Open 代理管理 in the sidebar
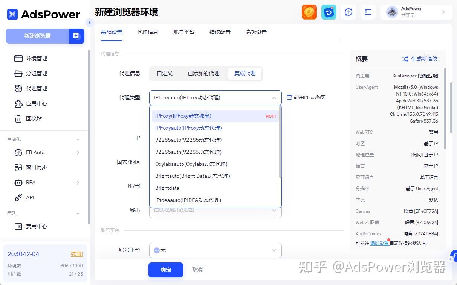 (18, 88)
